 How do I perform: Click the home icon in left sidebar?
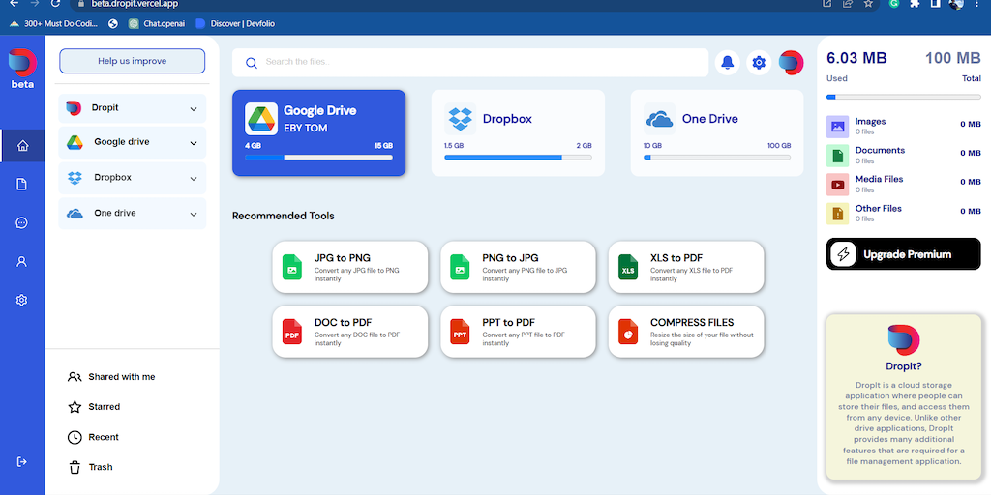[22, 147]
